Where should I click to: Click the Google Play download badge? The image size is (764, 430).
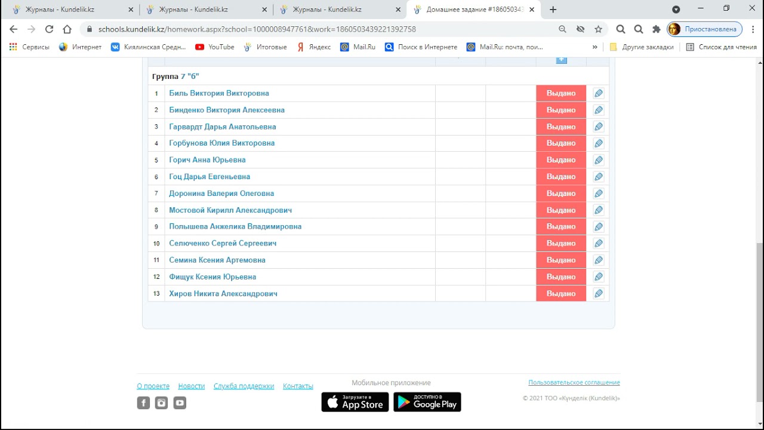pos(427,402)
